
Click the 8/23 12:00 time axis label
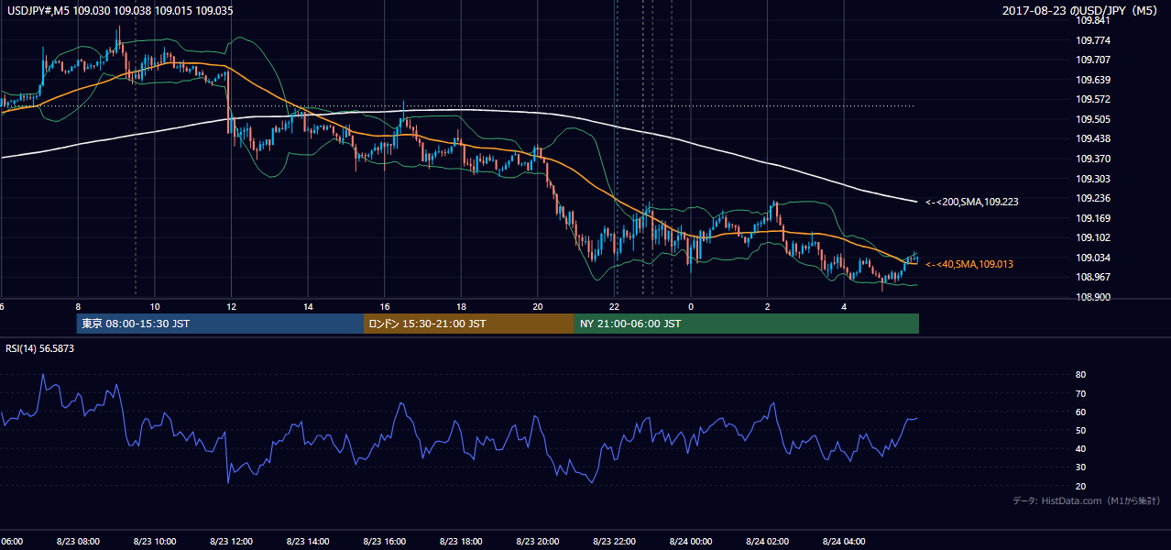pyautogui.click(x=230, y=541)
